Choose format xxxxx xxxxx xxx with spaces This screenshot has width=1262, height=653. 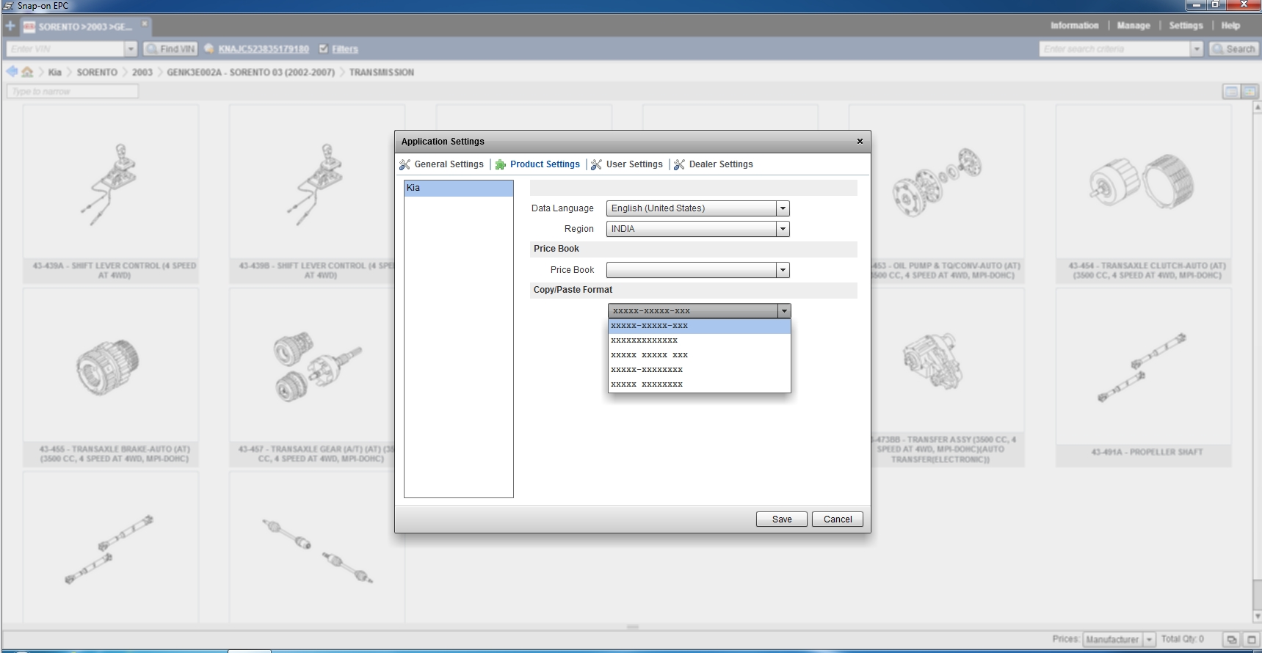click(700, 355)
